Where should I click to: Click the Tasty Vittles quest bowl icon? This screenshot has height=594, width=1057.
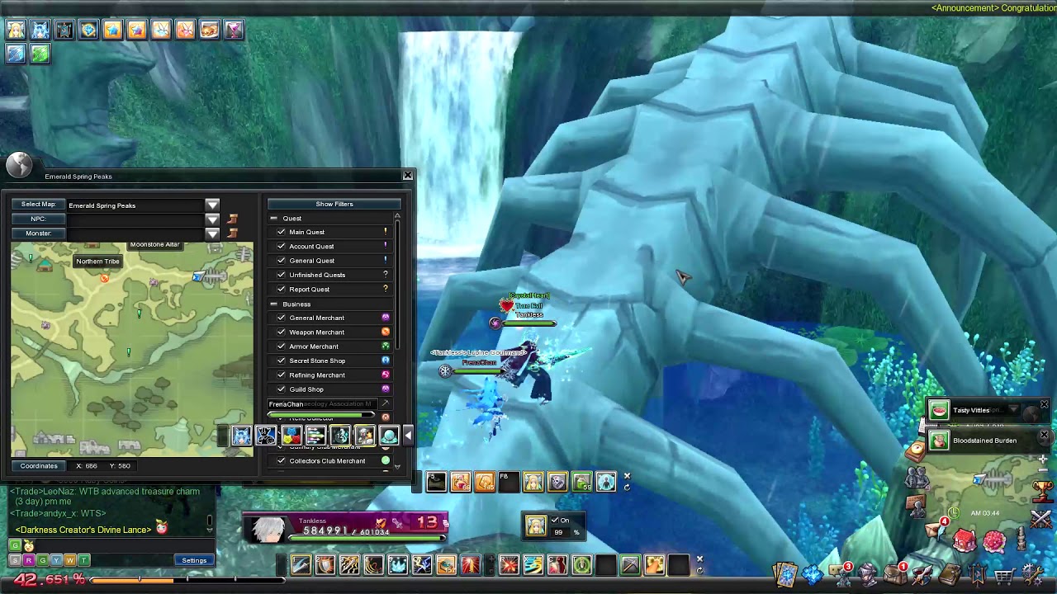(940, 410)
